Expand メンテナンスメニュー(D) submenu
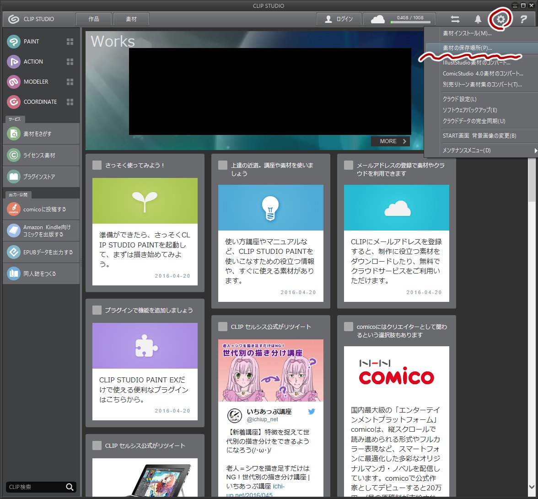Viewport: 538px width, 499px height. pyautogui.click(x=481, y=150)
